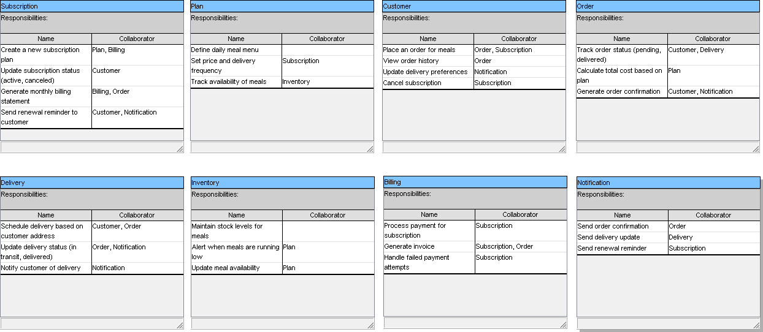Viewport: 763px width, 332px height.
Task: Click the Order card's resize grip
Action: click(756, 148)
